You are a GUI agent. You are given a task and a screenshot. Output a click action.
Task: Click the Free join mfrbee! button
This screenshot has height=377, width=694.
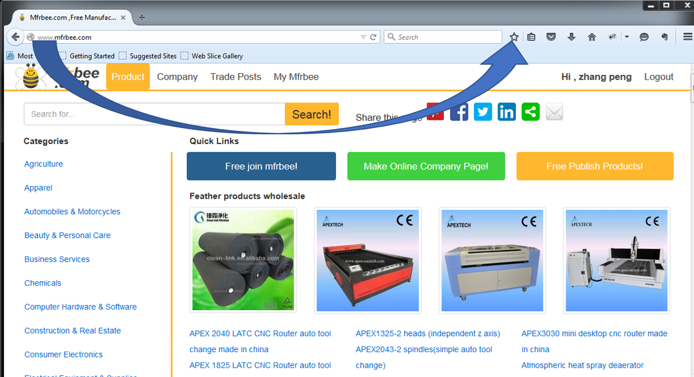coord(261,166)
